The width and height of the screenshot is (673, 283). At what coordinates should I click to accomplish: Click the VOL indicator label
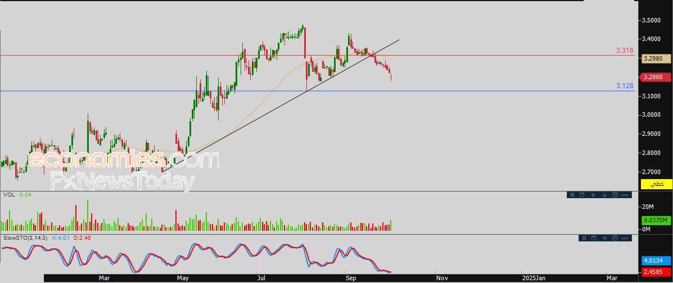point(9,195)
